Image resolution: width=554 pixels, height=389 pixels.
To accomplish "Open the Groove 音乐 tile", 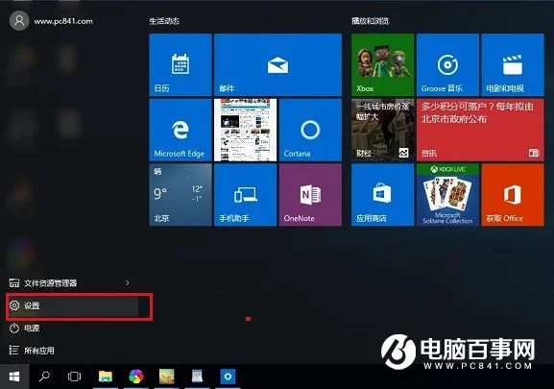I will click(447, 64).
